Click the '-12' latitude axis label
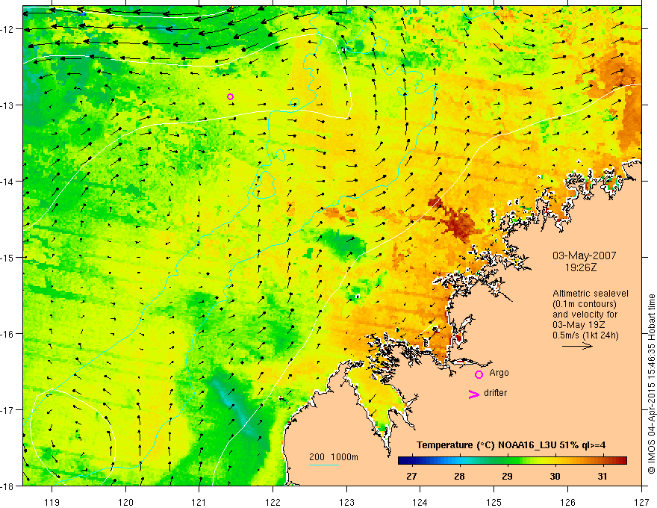Image resolution: width=657 pixels, height=508 pixels. pos(8,29)
